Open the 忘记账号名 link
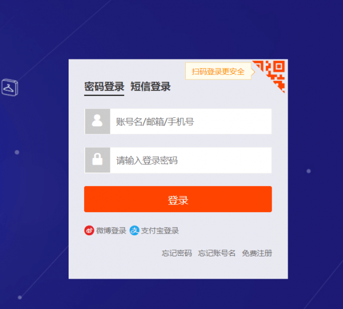Screen dimensions: 343x309 (217, 253)
